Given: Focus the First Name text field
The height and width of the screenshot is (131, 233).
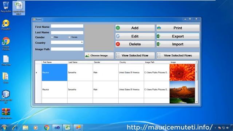Looking at the screenshot, I should click(x=67, y=26).
